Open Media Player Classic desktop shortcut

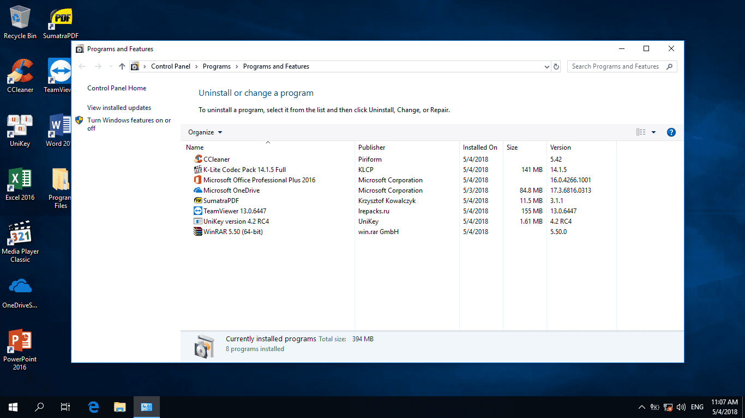point(20,242)
